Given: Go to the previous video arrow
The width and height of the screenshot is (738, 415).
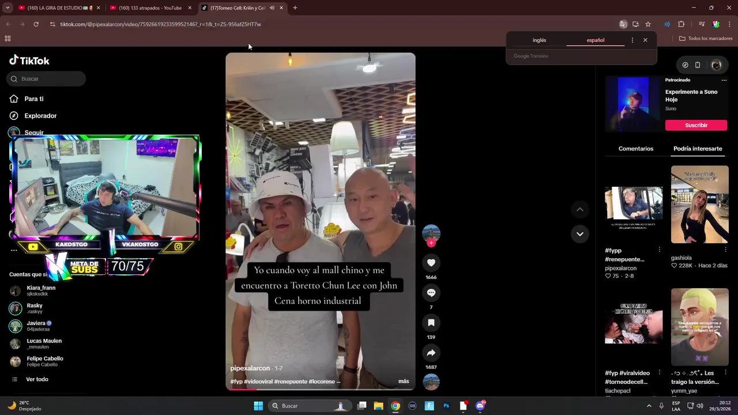Looking at the screenshot, I should click(x=579, y=210).
